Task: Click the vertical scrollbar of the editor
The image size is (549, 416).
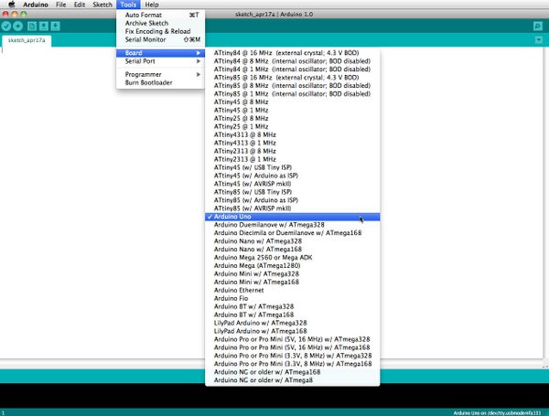Action: coord(546,203)
